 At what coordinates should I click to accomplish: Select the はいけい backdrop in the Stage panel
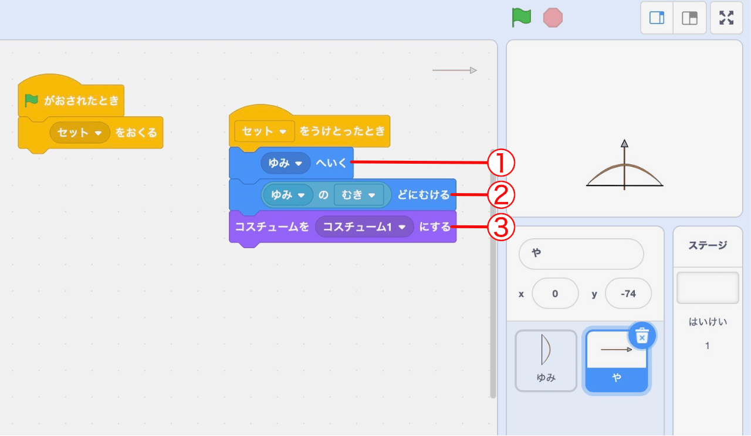708,288
